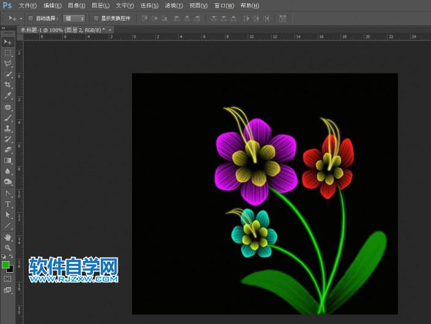Select the Hand tool
This screenshot has width=431, height=324.
pos(8,237)
